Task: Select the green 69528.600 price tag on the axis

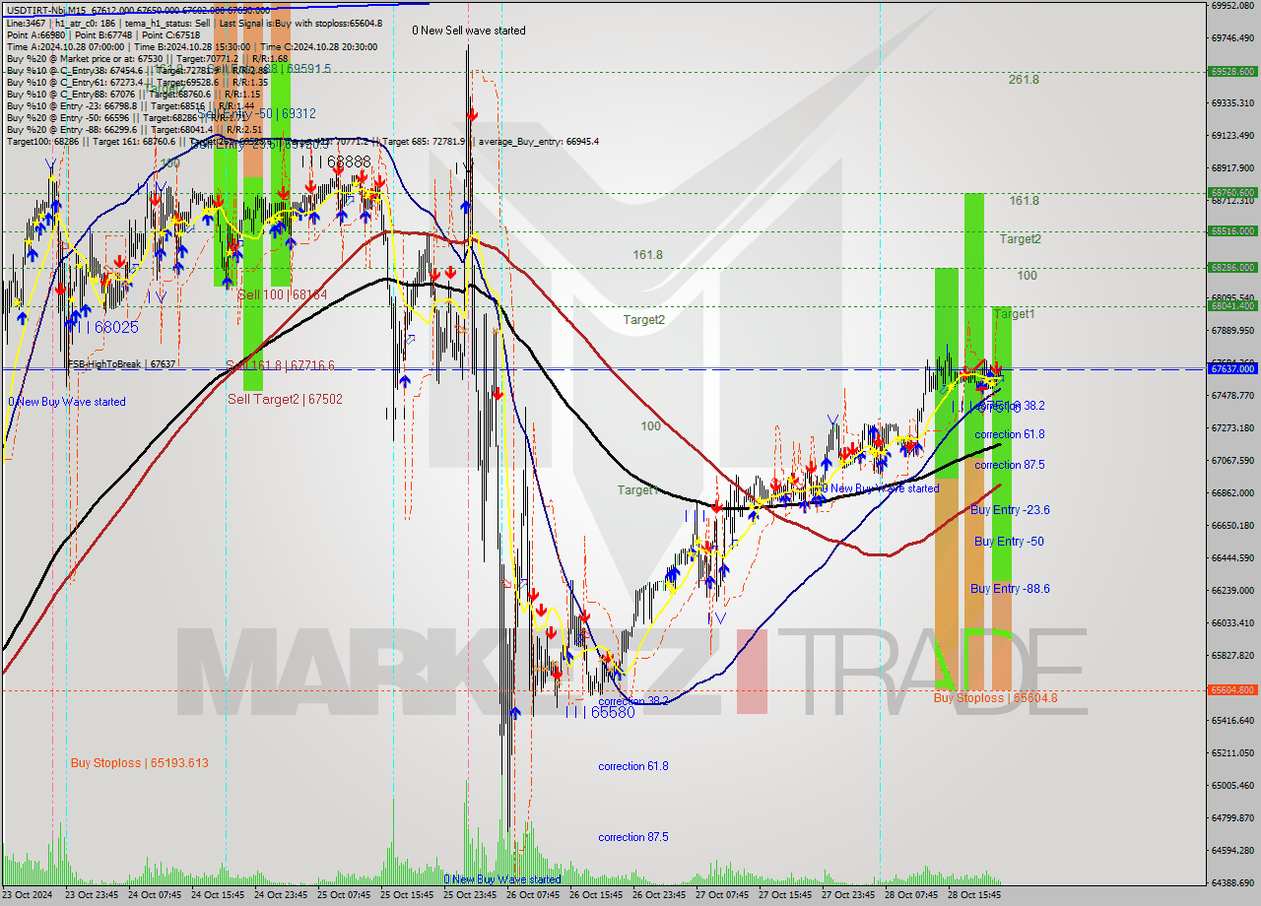Action: click(1231, 71)
